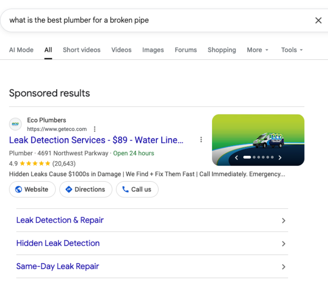This screenshot has height=289, width=328.
Task: Click the chevron on the Hidden Leak Detection row
Action: click(x=283, y=244)
